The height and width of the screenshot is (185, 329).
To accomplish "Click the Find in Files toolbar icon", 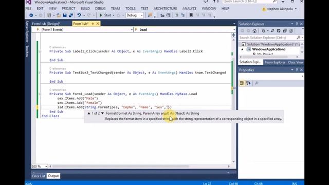I will coord(150,15).
